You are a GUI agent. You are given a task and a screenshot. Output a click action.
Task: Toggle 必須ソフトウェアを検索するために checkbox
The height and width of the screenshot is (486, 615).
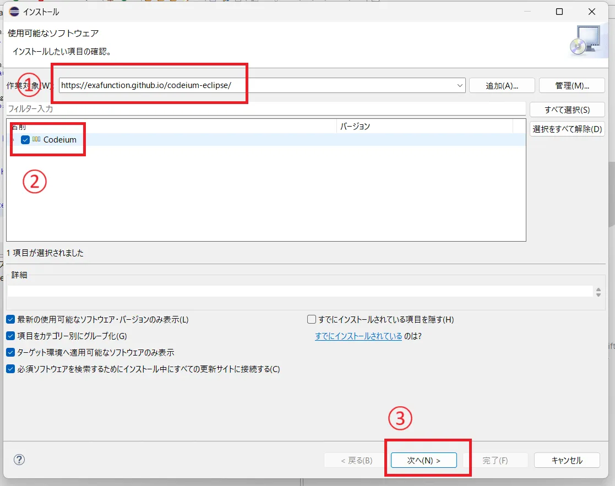point(10,369)
